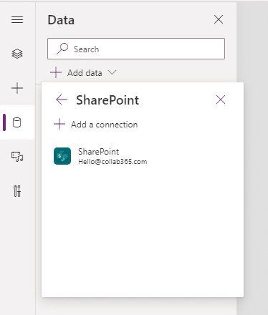268x315 pixels.
Task: Select the SharePoint connection entry name
Action: (99, 152)
